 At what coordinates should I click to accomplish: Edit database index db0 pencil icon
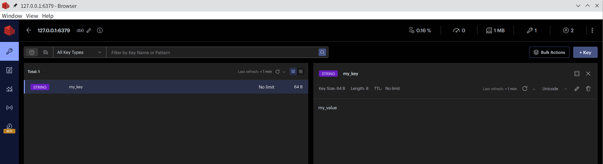pyautogui.click(x=89, y=30)
